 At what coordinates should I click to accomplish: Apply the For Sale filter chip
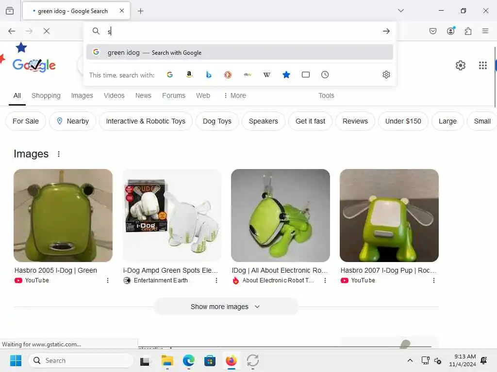26,121
